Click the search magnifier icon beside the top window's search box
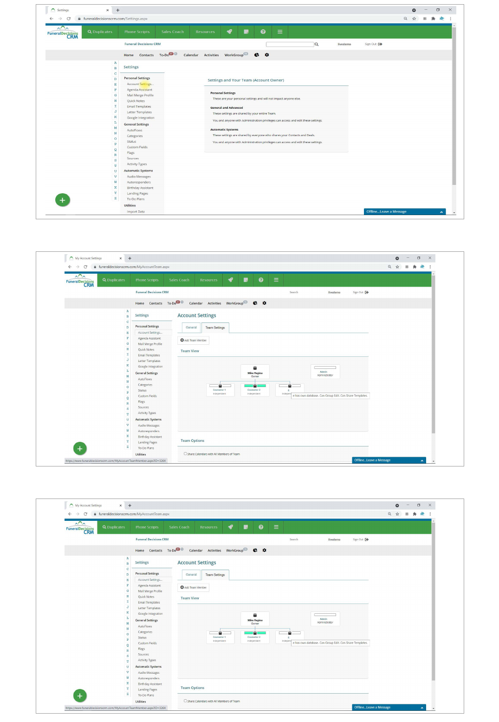Screen dimensions: 499x722 [x=317, y=45]
